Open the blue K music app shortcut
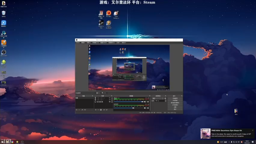The image size is (256, 144). click(x=4, y=23)
